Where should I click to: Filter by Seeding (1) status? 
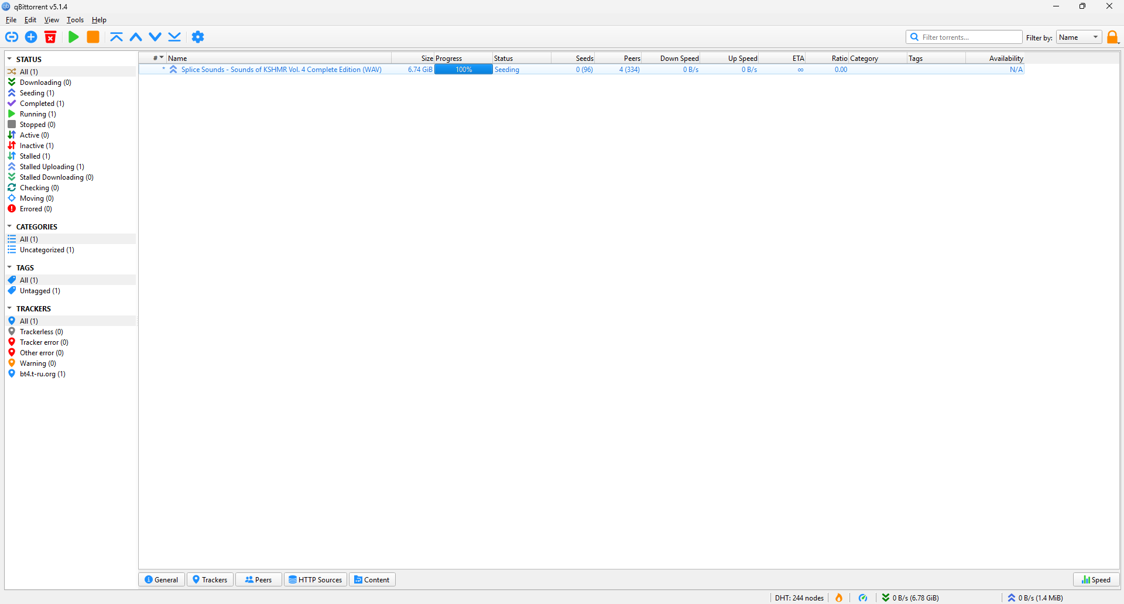click(x=37, y=93)
